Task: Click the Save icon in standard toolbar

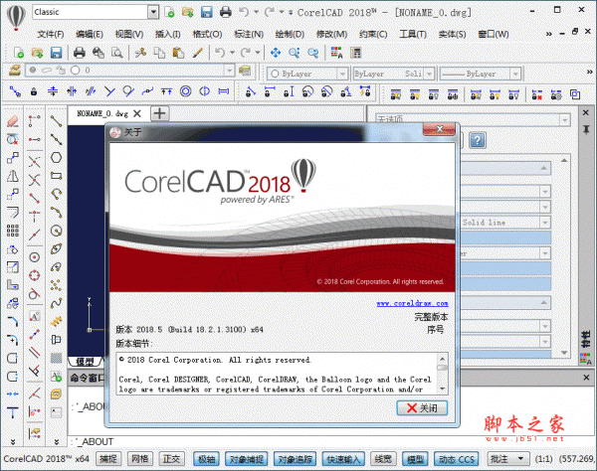Action: [56, 53]
